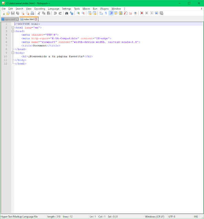Collapse the html tag fold marker
The image size is (204, 219).
[13, 27]
